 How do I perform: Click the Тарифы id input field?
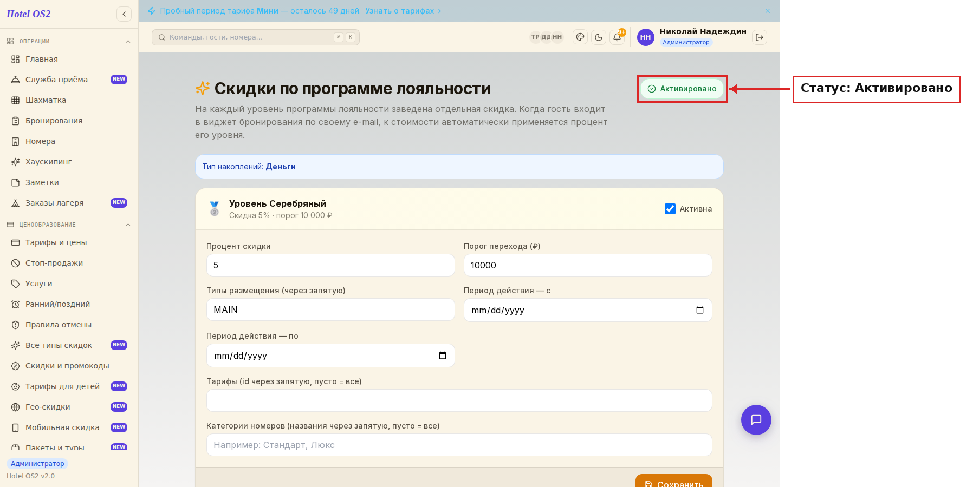click(459, 400)
